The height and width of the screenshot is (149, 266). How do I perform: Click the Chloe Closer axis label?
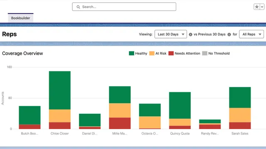point(60,133)
